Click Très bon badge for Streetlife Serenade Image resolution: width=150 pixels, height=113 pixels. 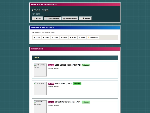click(86, 102)
